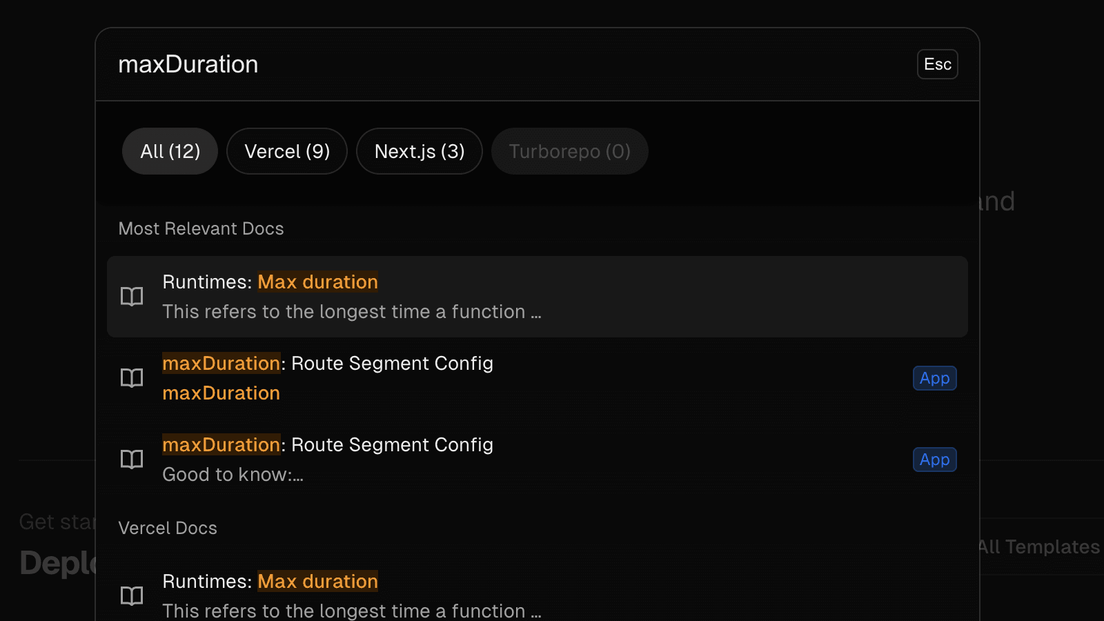Click book icon beside the Good to know result
Screen dimensions: 1104x621
[132, 460]
